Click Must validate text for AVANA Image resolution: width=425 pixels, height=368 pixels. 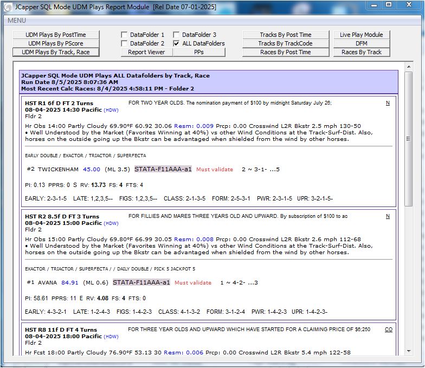tap(193, 283)
